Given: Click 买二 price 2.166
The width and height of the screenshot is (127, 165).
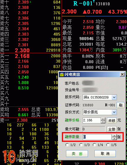Looking at the screenshot, I should pos(23,61).
